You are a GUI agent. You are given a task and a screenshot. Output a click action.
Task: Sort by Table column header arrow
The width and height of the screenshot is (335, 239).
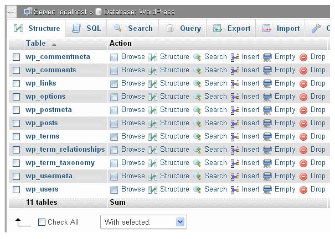54,43
